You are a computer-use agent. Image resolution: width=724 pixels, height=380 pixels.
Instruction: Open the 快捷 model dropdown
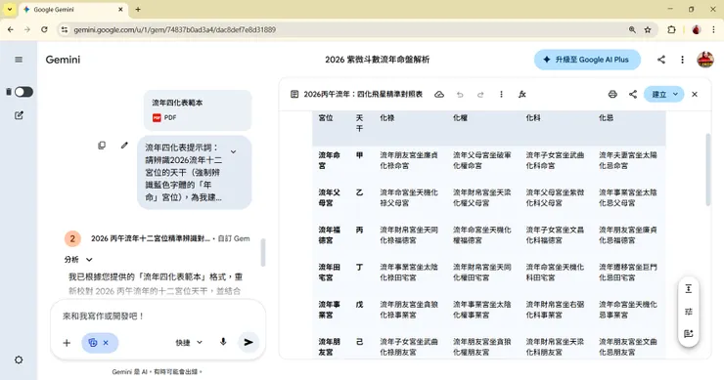coord(189,343)
